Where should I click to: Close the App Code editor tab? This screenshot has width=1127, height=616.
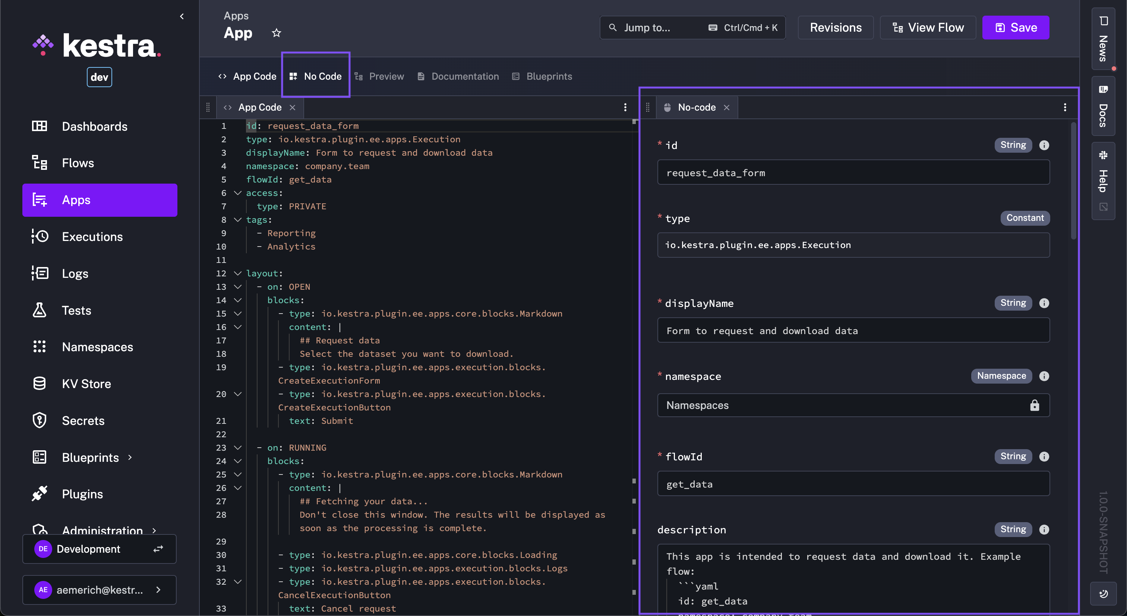pos(293,108)
